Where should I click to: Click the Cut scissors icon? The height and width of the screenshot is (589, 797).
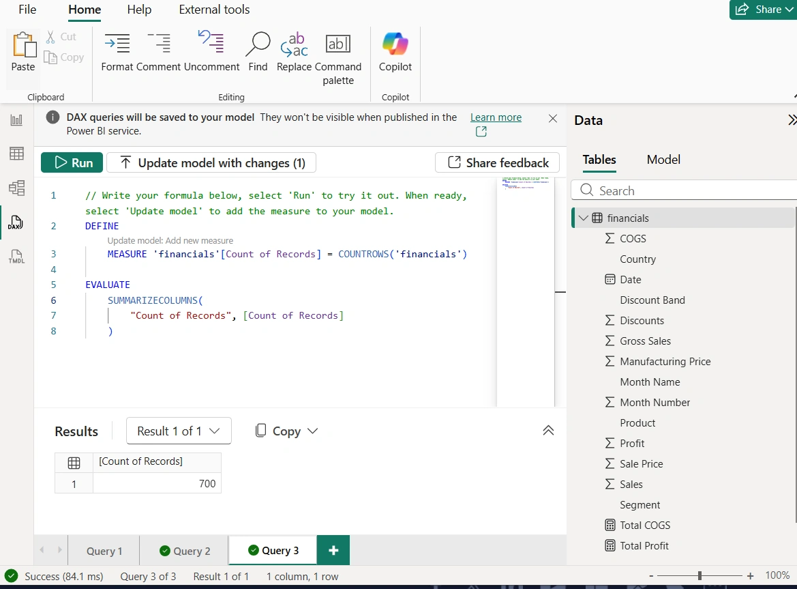(50, 37)
